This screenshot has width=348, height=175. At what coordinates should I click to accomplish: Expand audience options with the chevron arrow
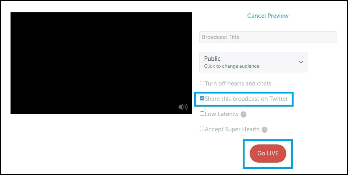(x=301, y=62)
